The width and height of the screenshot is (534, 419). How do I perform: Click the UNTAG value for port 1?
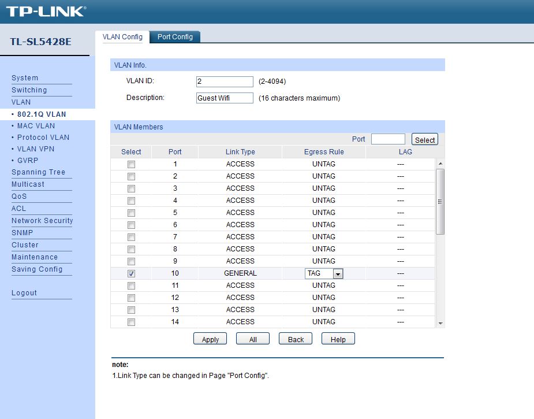324,164
